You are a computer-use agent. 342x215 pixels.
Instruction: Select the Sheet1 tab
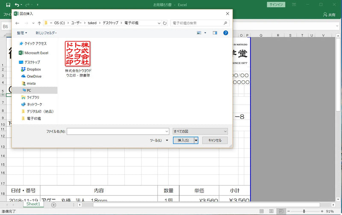click(33, 204)
